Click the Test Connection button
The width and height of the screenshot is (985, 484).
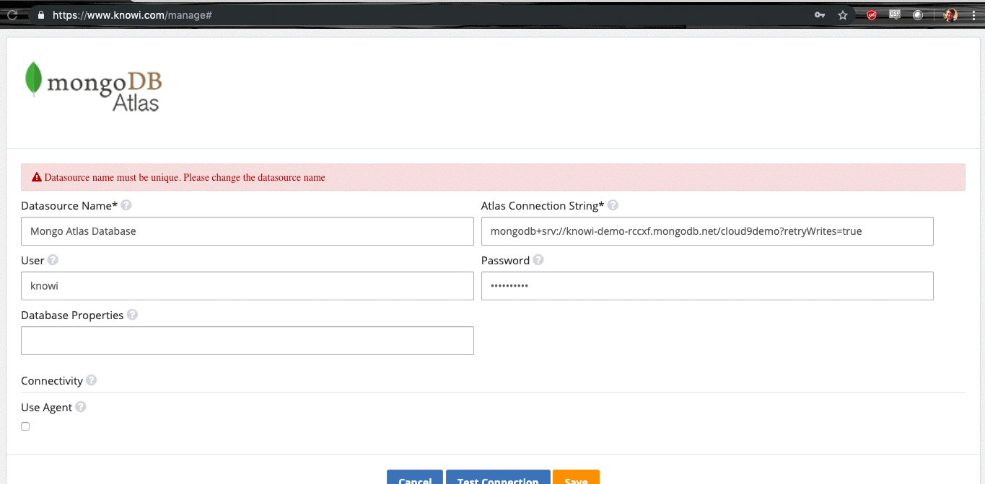pyautogui.click(x=498, y=477)
